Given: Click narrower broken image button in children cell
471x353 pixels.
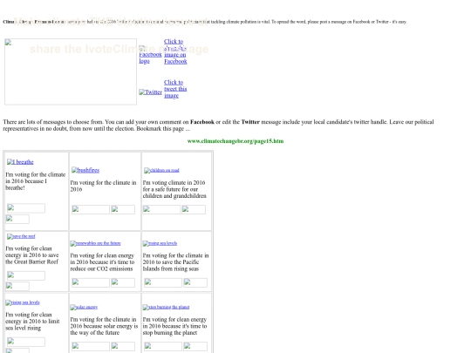Looking at the screenshot, I should [194, 209].
